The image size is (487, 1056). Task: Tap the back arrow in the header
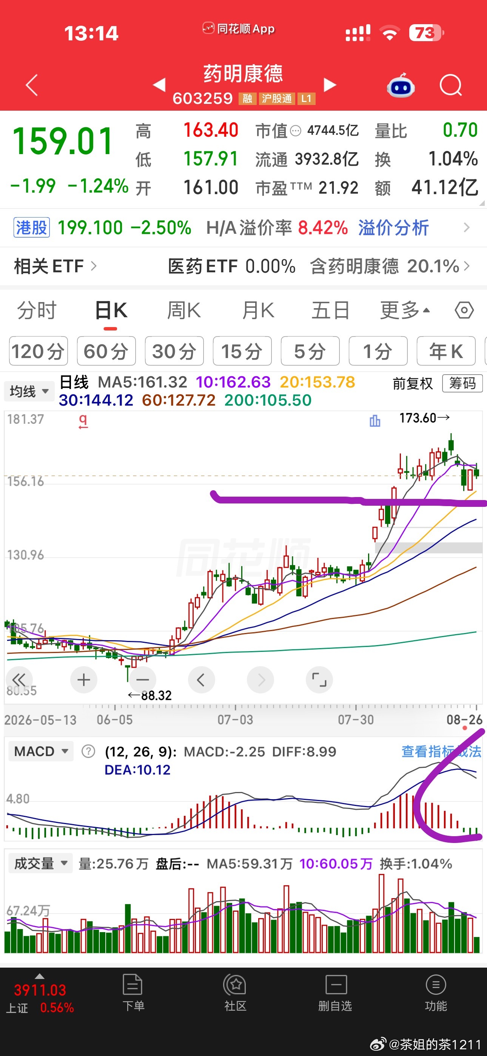click(x=32, y=85)
